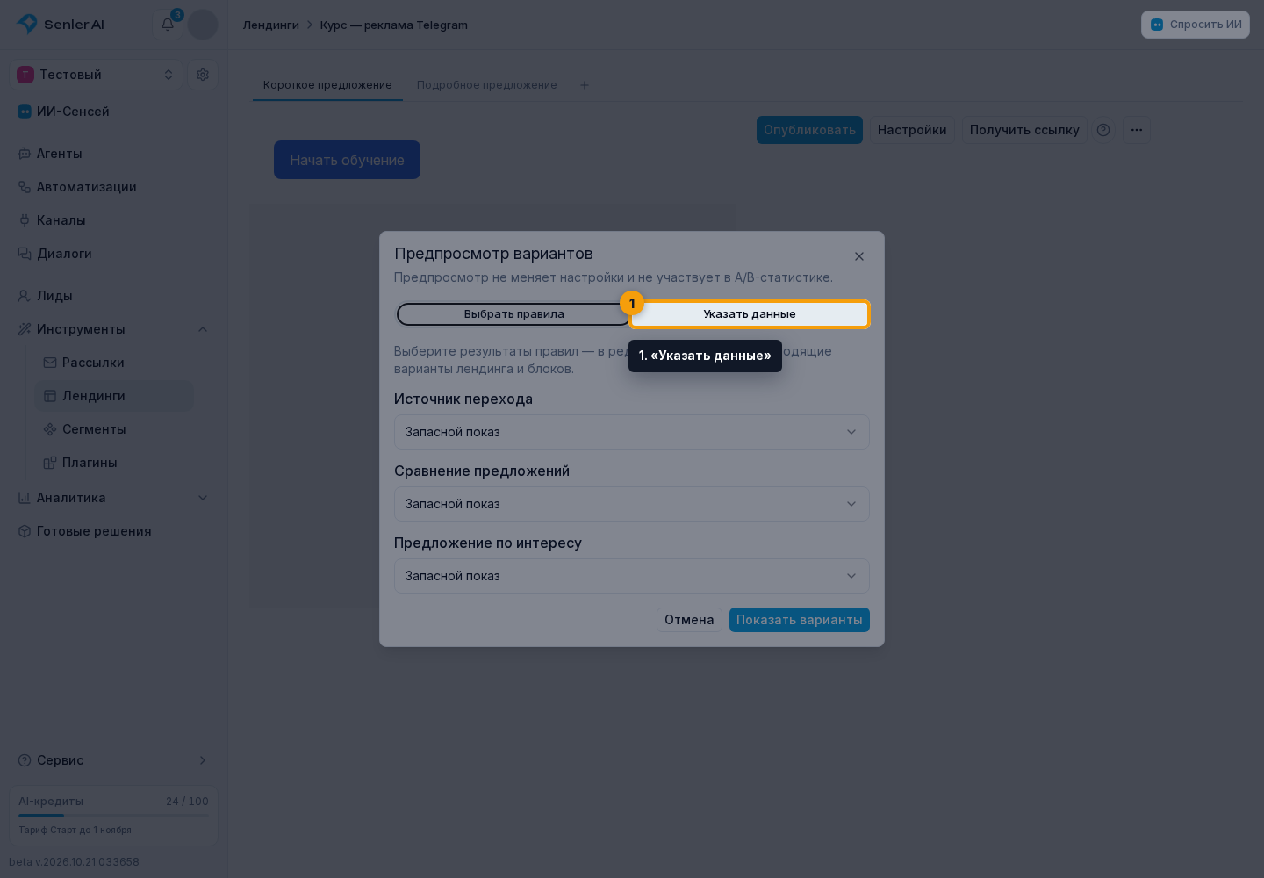Open the Сравнение предложений dropdown

[x=632, y=504]
